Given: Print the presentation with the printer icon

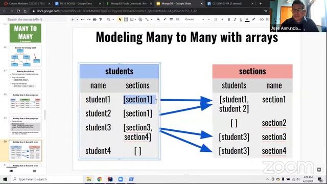Looking at the screenshot, I should click(x=95, y=19).
